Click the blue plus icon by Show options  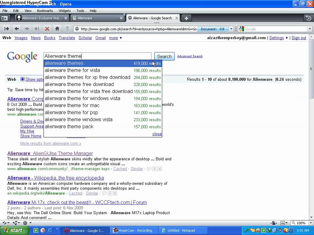(x=23, y=79)
